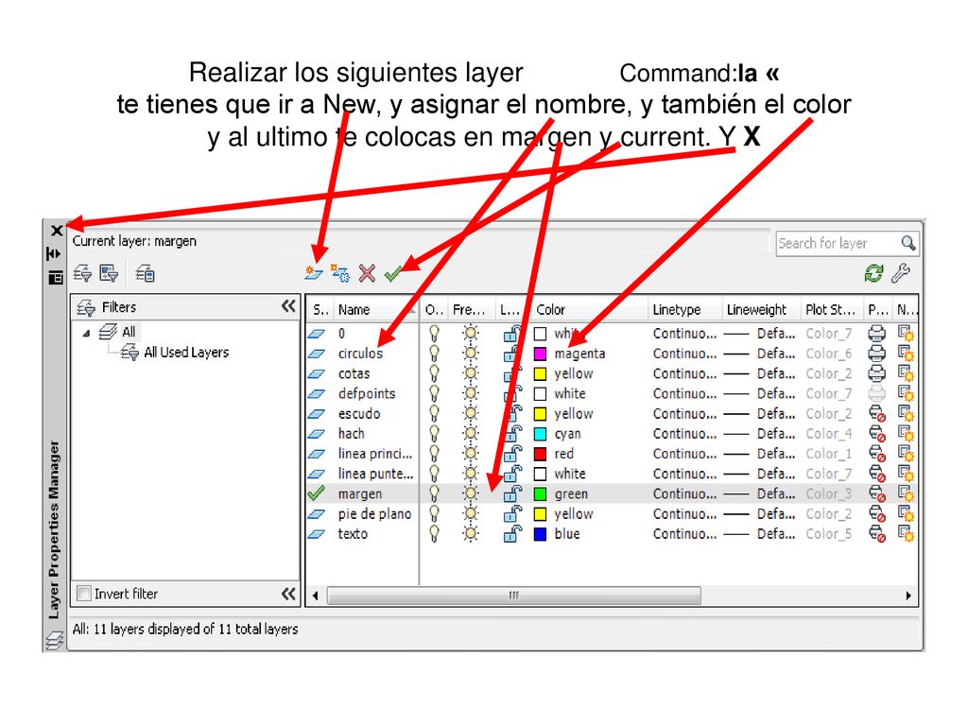Sort by Freeze column header
This screenshot has width=968, height=726.
click(471, 309)
